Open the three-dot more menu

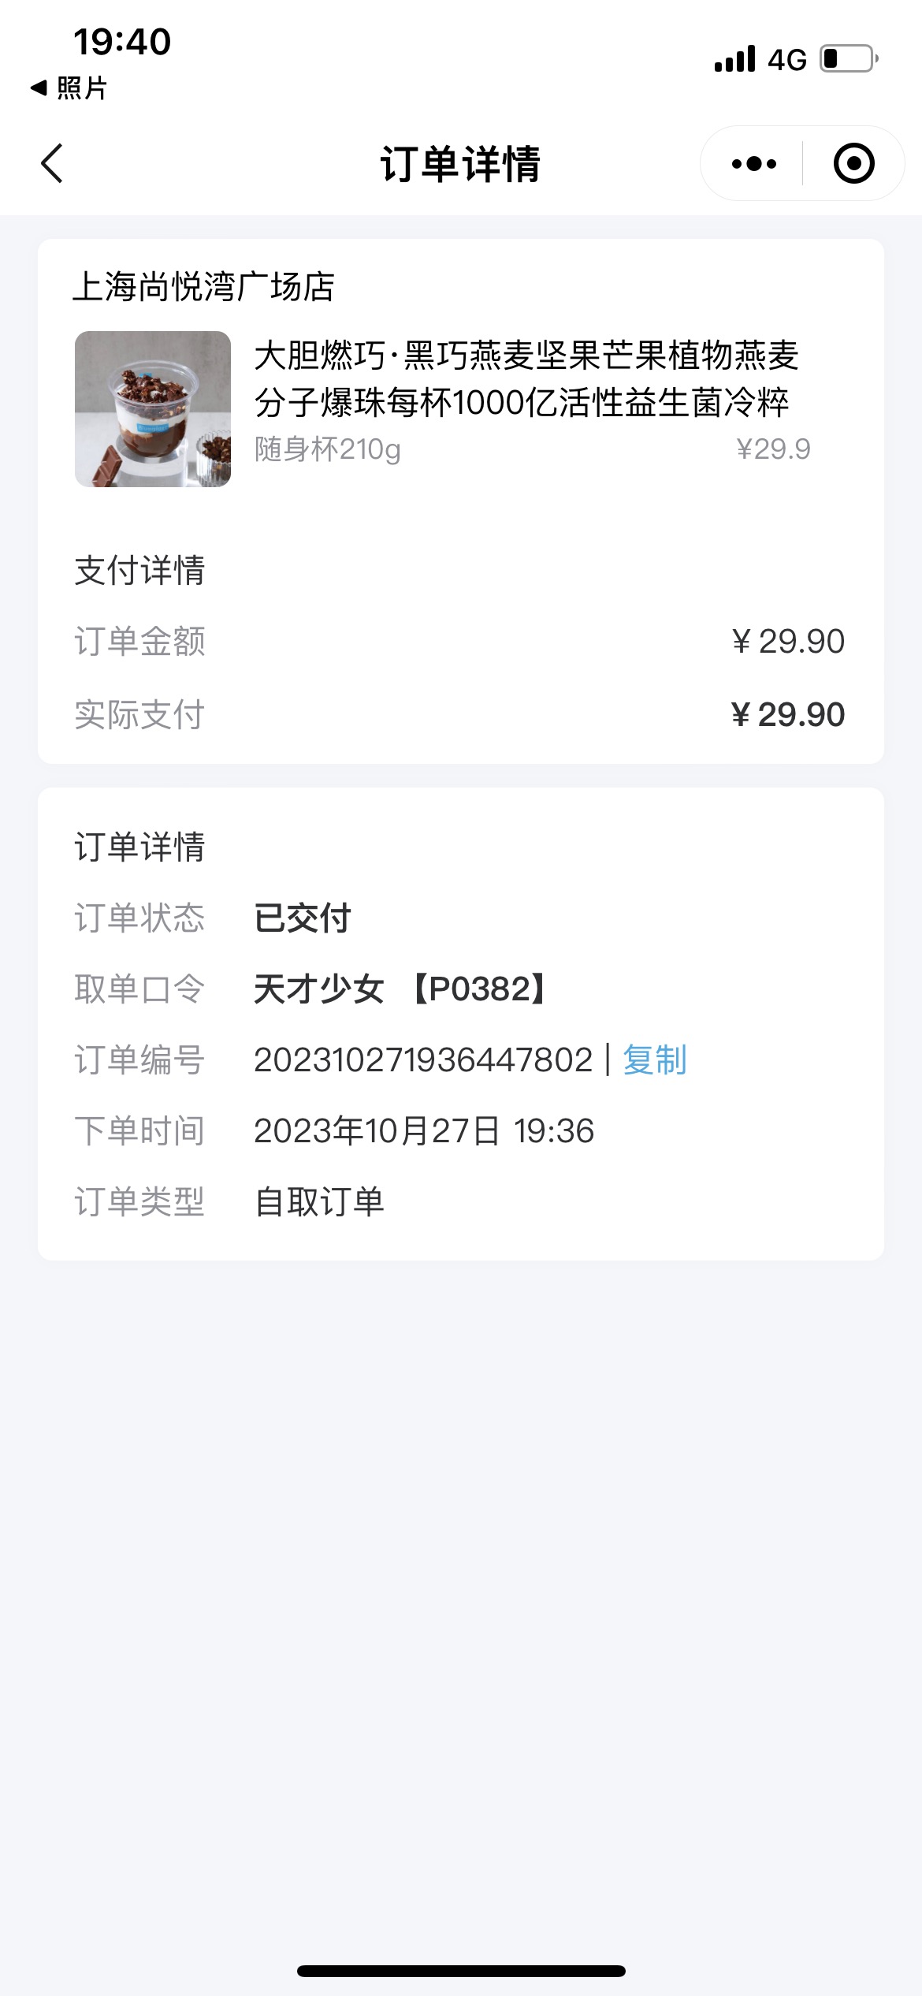point(753,163)
